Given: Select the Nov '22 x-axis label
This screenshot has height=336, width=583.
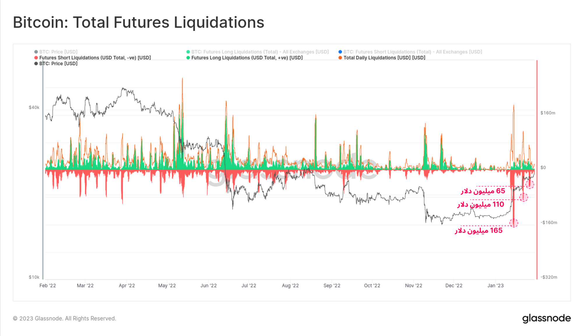Looking at the screenshot, I should point(413,286).
